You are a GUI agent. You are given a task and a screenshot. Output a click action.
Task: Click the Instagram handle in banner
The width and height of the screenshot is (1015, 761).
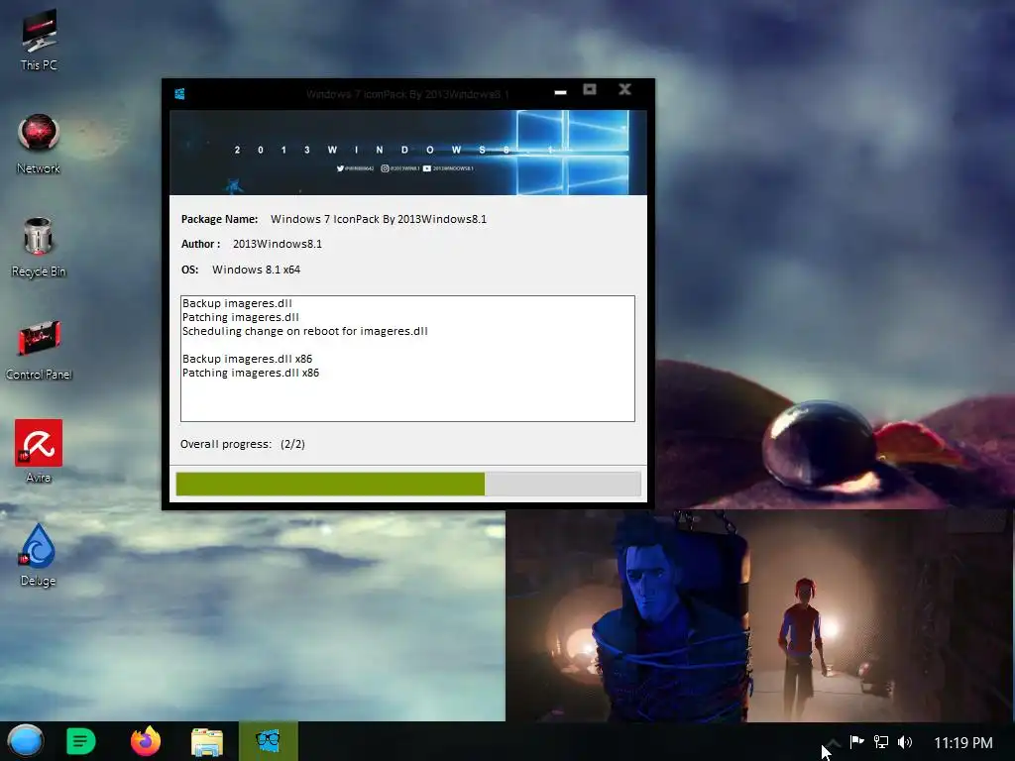(400, 168)
